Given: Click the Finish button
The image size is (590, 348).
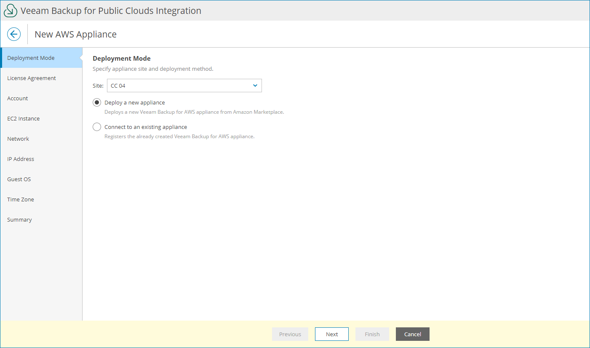Looking at the screenshot, I should pos(372,334).
